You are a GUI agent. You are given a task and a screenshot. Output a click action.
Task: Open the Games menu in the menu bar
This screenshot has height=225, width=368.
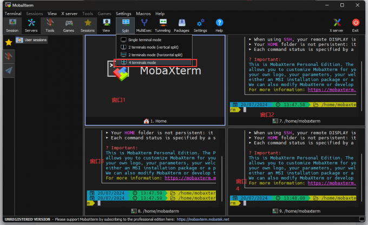point(104,14)
